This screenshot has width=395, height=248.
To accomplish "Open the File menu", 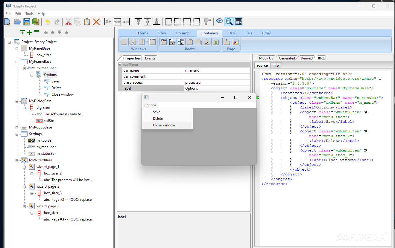I will 8,14.
